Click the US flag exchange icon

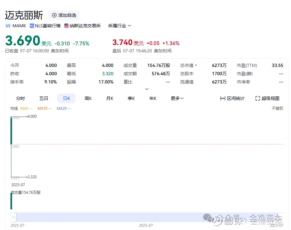(66, 26)
